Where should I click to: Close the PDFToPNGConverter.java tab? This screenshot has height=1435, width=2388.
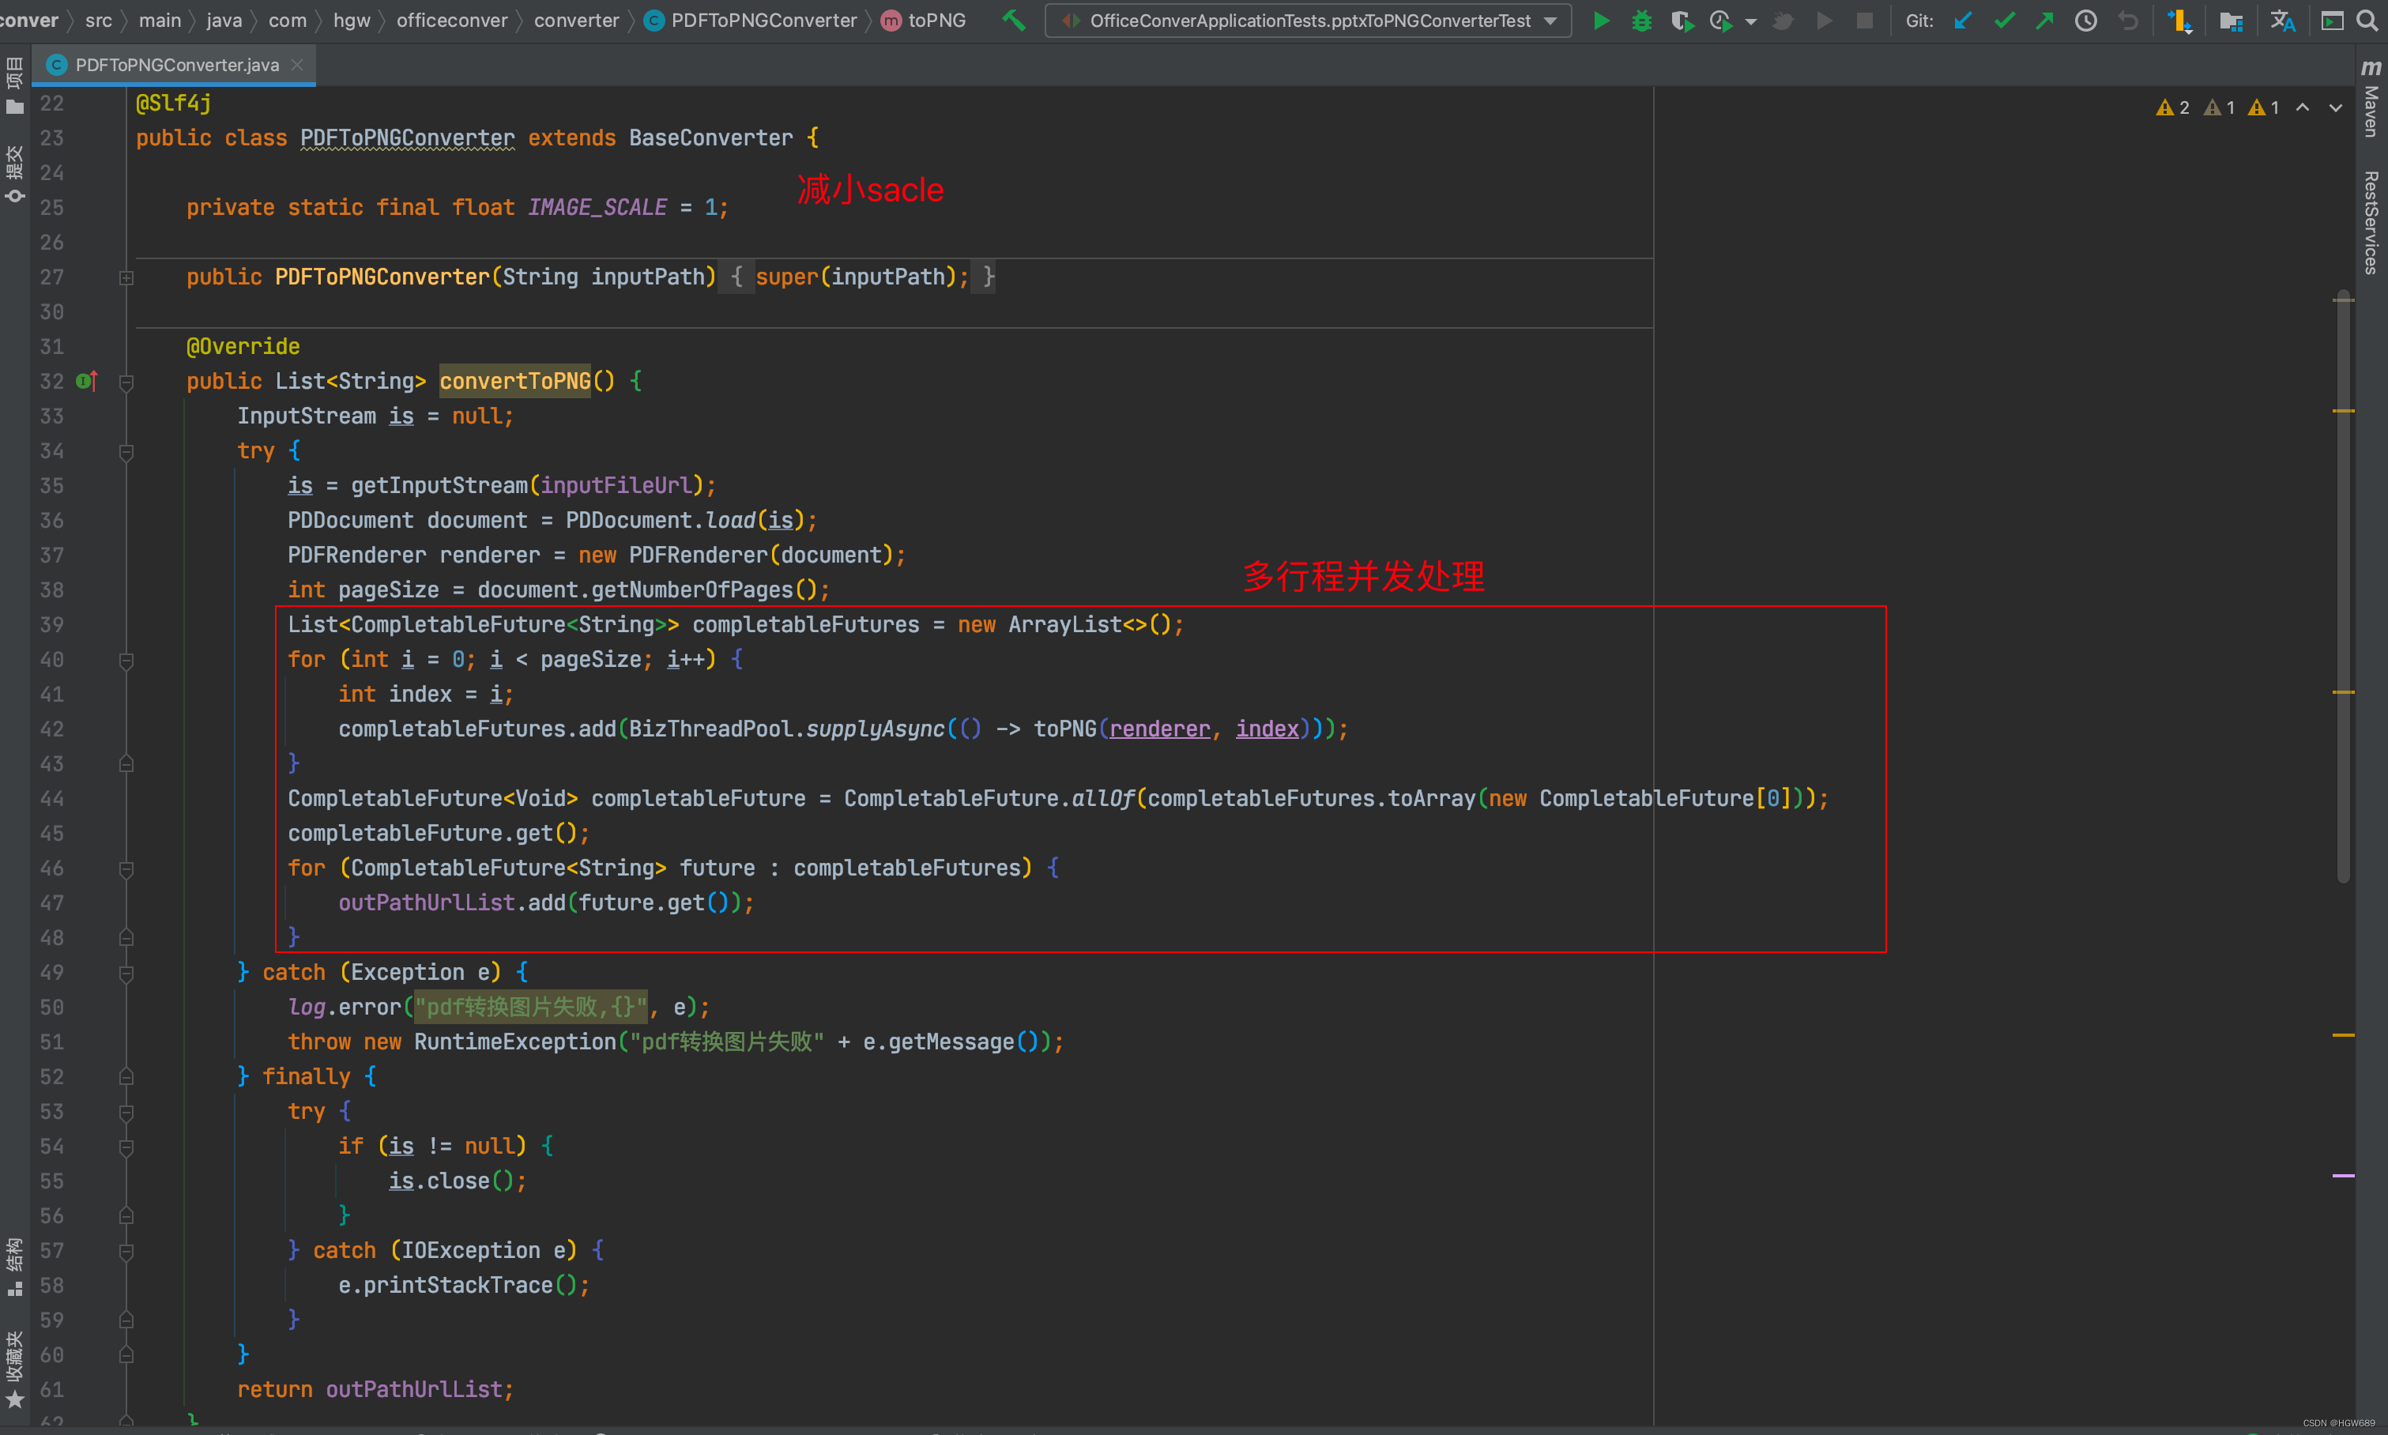[x=298, y=65]
